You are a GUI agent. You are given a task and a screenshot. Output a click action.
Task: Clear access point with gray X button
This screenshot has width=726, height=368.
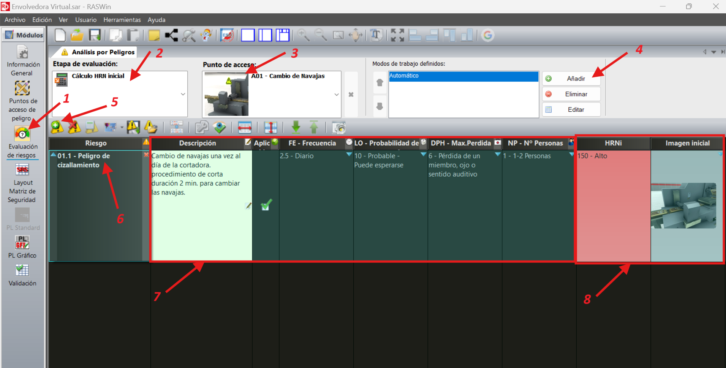point(351,95)
